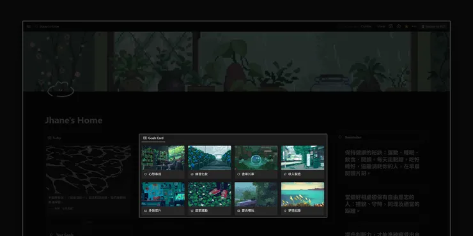Viewport: 473px width, 236px height.
Task: Open the sidebar hamburger menu
Action: 29,27
